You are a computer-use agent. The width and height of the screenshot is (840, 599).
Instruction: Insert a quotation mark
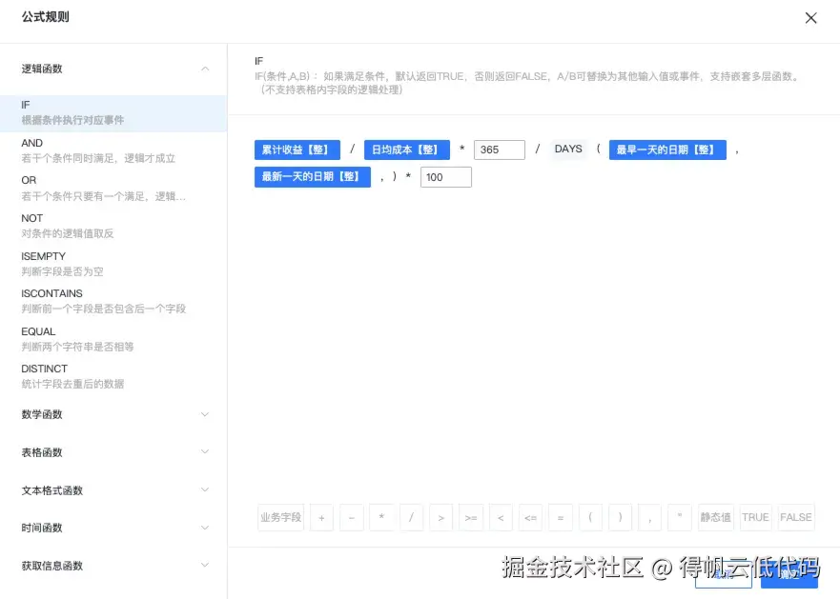tap(679, 517)
